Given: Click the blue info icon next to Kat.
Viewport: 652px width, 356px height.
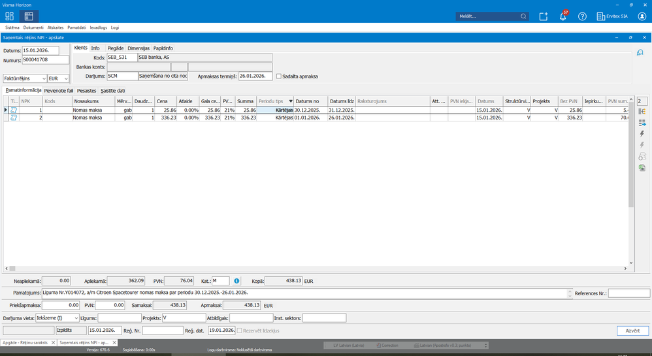Looking at the screenshot, I should tap(236, 281).
